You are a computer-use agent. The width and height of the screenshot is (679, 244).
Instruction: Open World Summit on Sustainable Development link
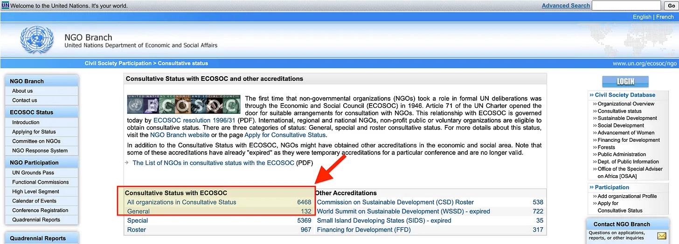point(403,211)
